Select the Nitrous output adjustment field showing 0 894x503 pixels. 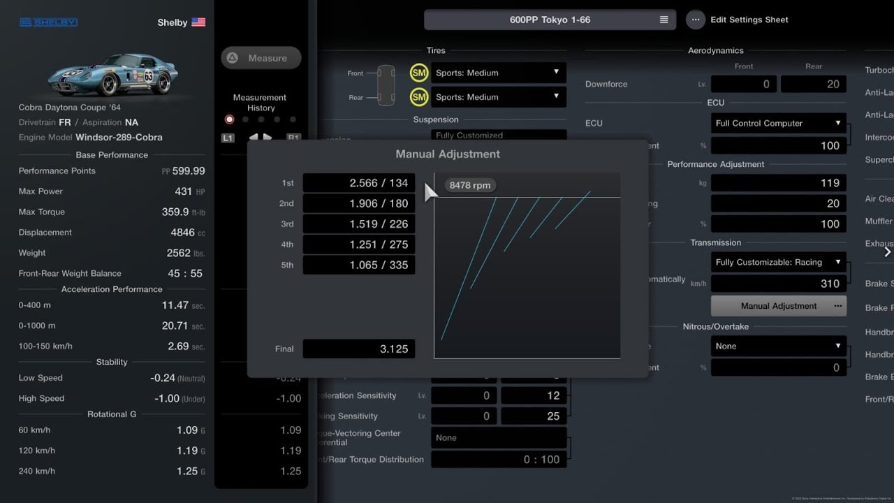(779, 367)
